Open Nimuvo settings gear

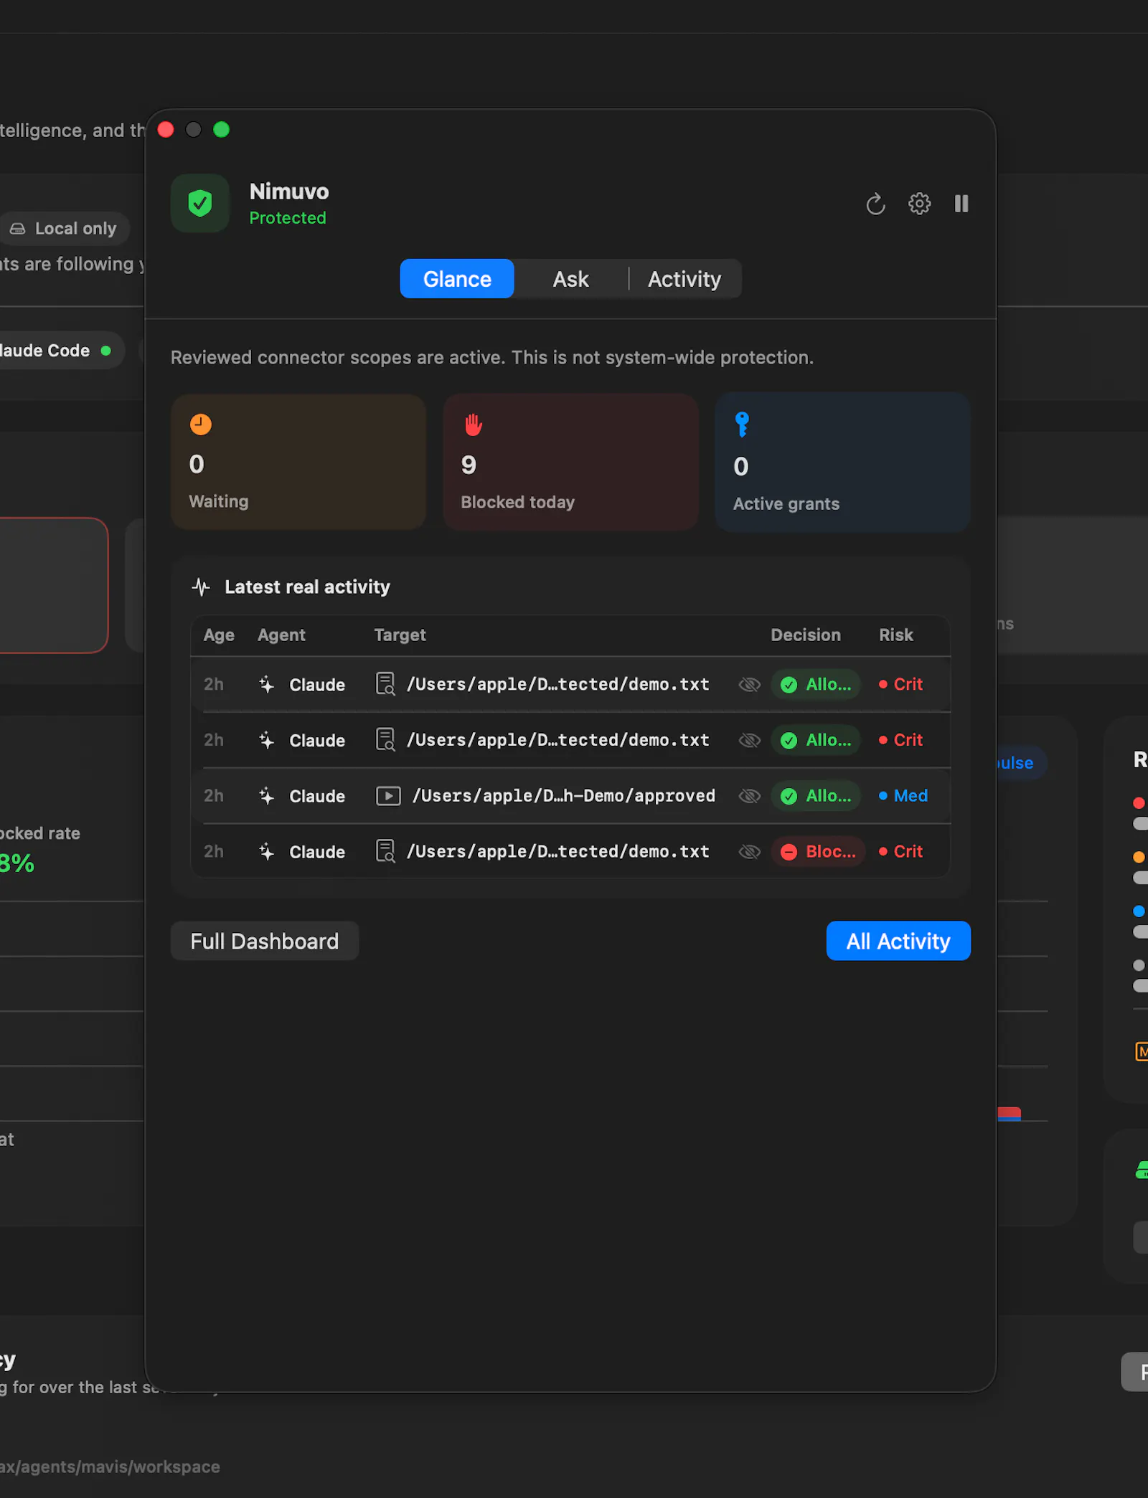[919, 204]
